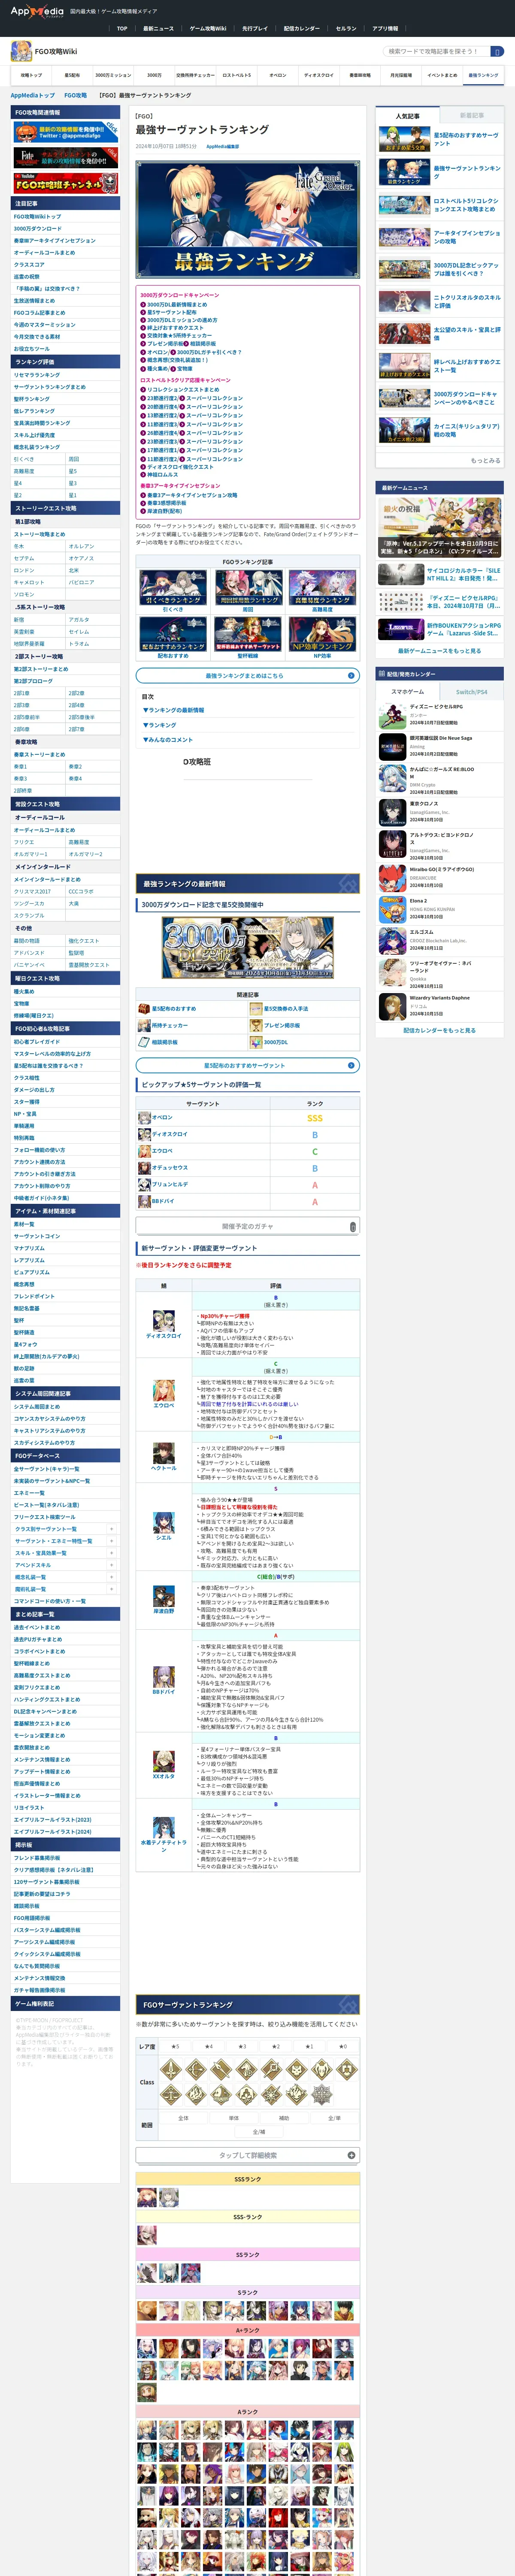This screenshot has width=515, height=2576.
Task: Click the AppMedia logo
Action: [37, 12]
